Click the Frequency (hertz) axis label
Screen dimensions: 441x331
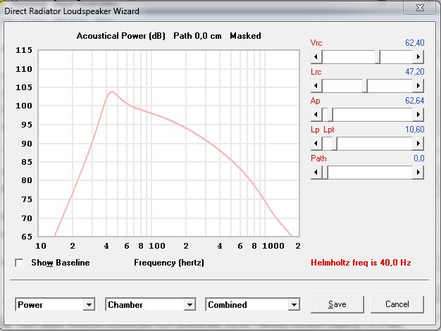click(169, 263)
